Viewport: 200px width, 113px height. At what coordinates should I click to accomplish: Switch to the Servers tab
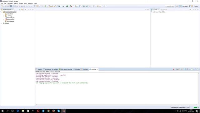(55, 69)
